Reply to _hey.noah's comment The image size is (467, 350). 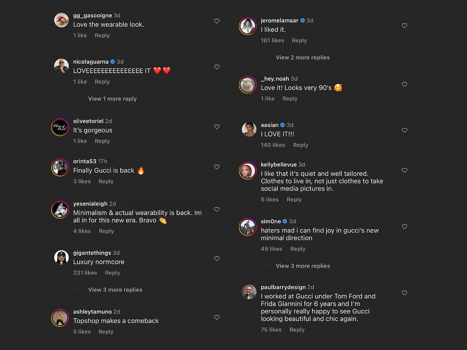pos(290,99)
